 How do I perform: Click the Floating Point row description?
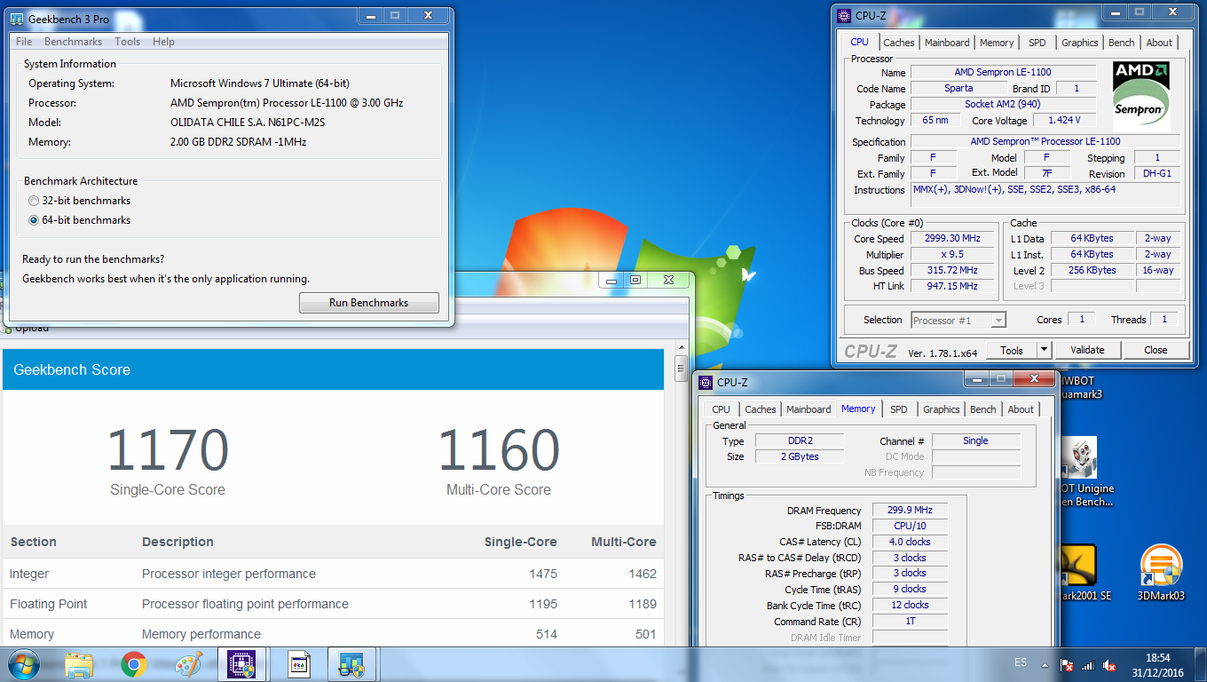click(245, 604)
